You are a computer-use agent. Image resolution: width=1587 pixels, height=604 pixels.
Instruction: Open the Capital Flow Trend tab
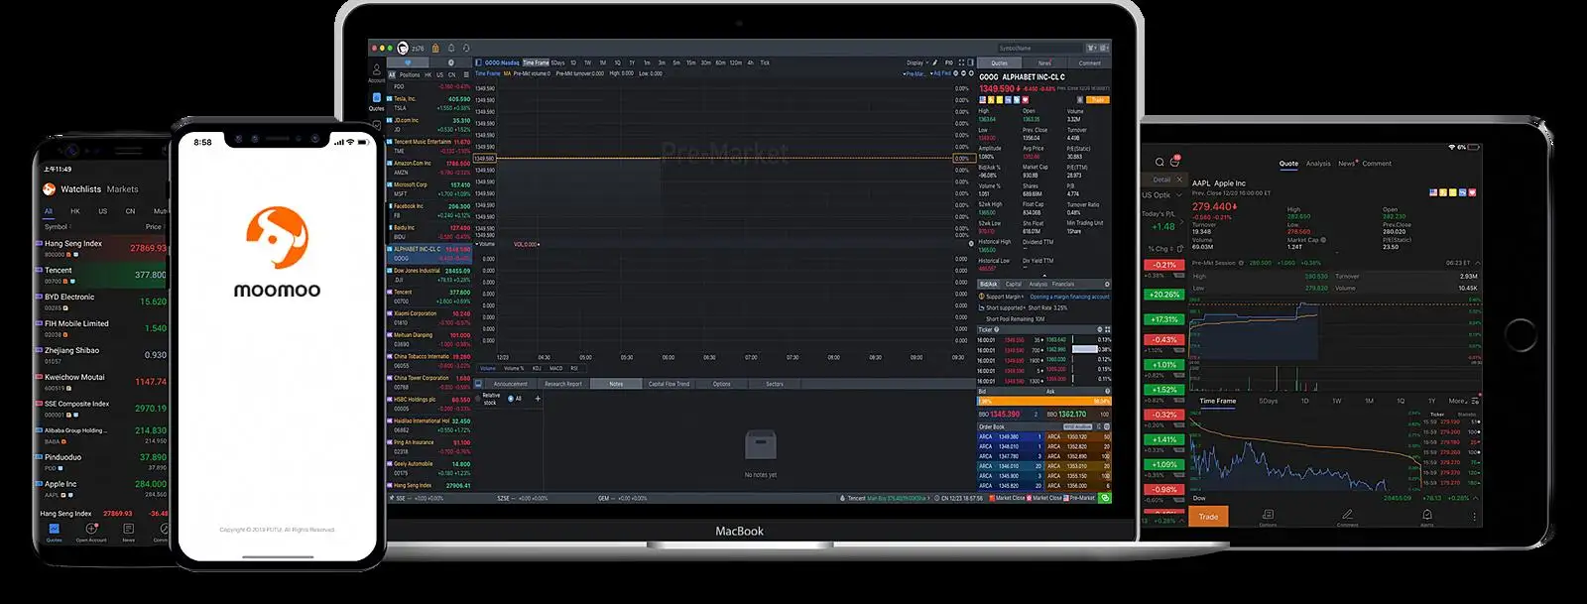tap(669, 384)
